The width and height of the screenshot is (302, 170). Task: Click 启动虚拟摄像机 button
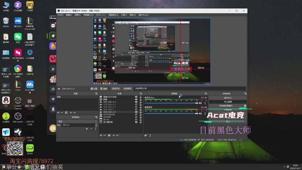click(226, 106)
